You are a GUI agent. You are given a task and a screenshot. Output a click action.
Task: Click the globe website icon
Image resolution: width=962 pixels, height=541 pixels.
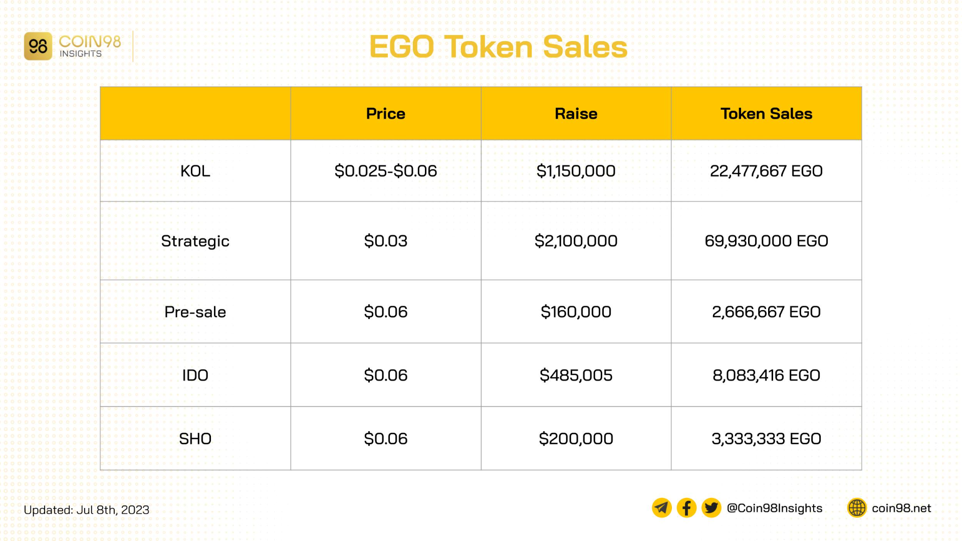(x=857, y=508)
